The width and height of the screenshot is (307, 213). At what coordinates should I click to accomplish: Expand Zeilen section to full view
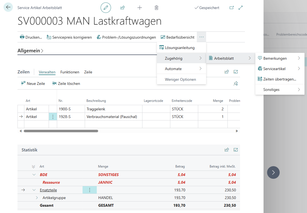point(236,72)
